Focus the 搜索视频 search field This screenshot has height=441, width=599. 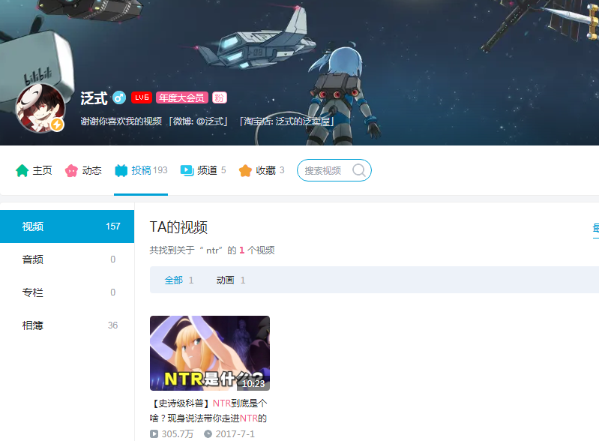tap(334, 170)
